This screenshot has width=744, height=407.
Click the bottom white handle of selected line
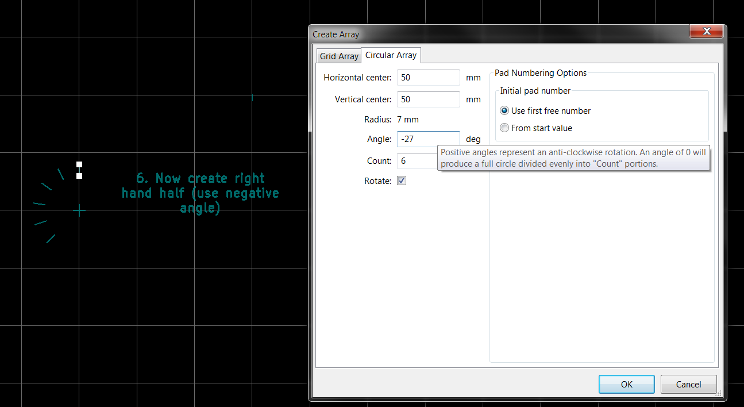(79, 176)
